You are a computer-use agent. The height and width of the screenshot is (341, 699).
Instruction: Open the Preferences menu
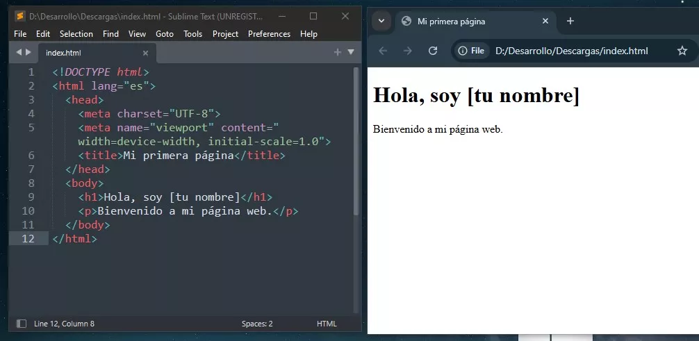click(269, 33)
